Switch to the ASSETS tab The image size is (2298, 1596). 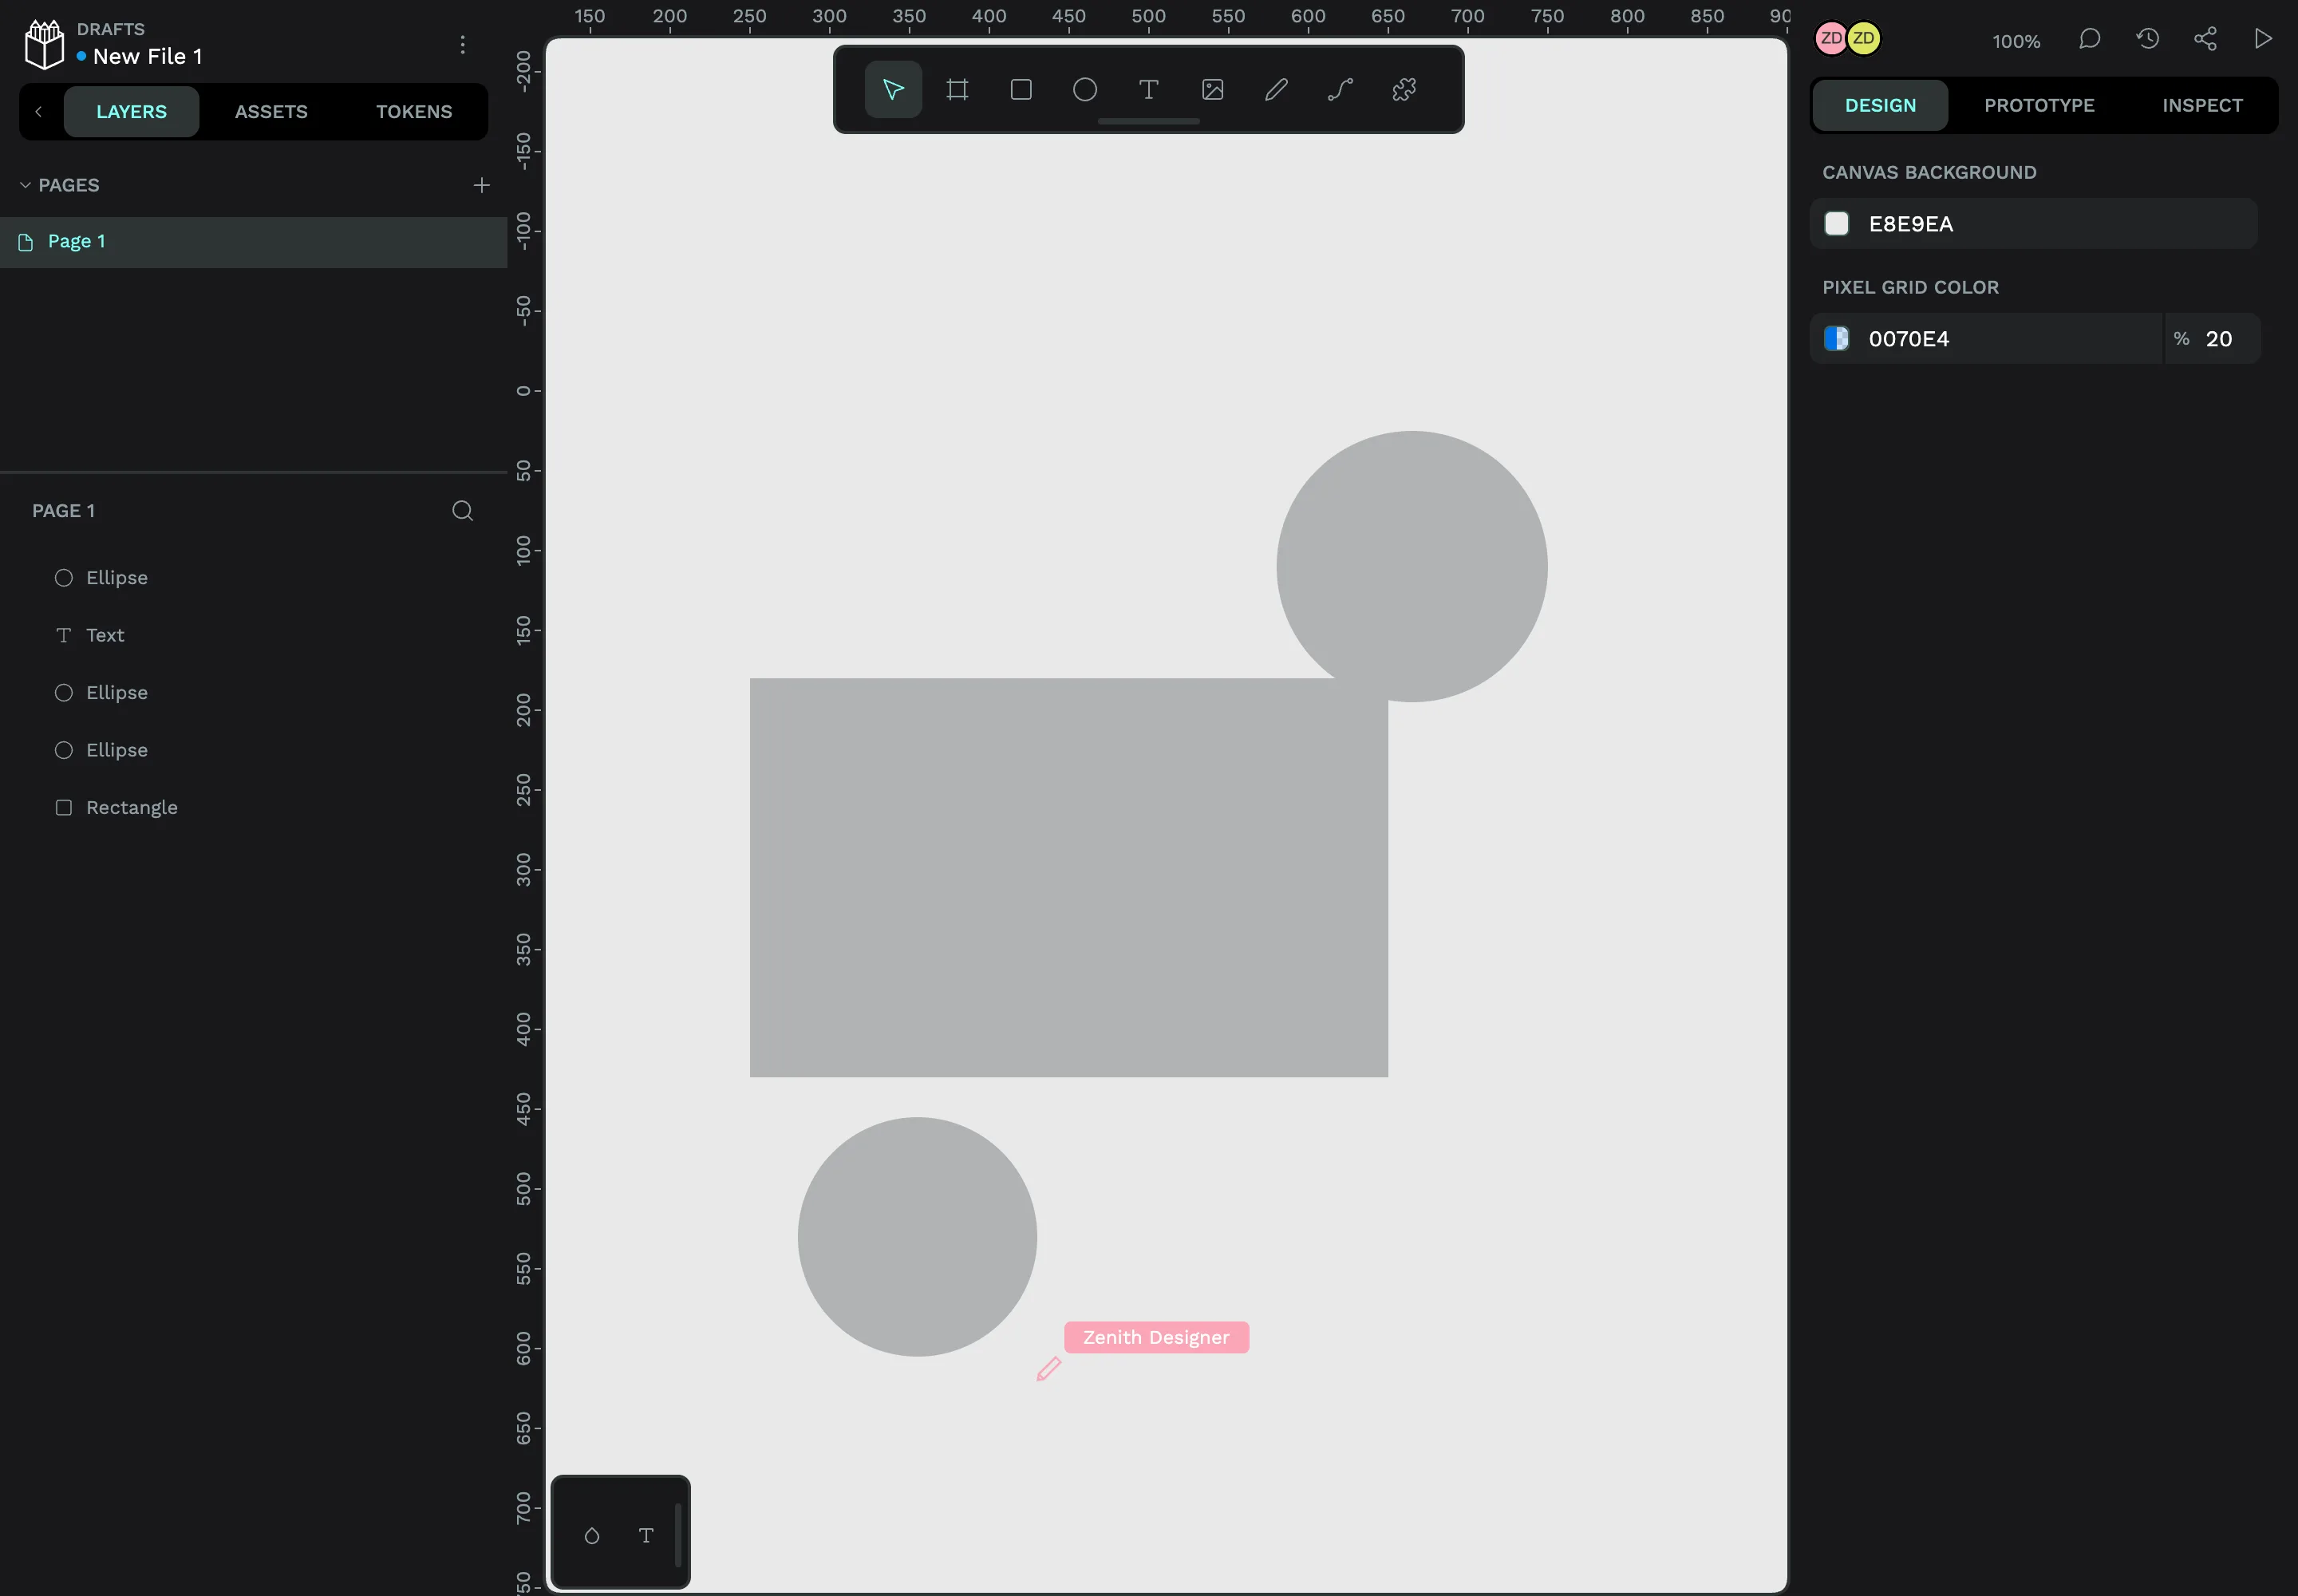(271, 111)
